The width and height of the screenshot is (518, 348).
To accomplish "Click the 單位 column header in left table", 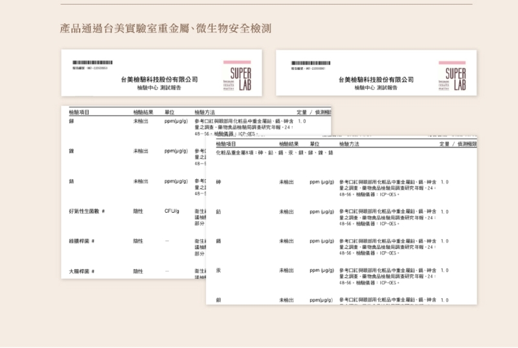I will tap(170, 113).
